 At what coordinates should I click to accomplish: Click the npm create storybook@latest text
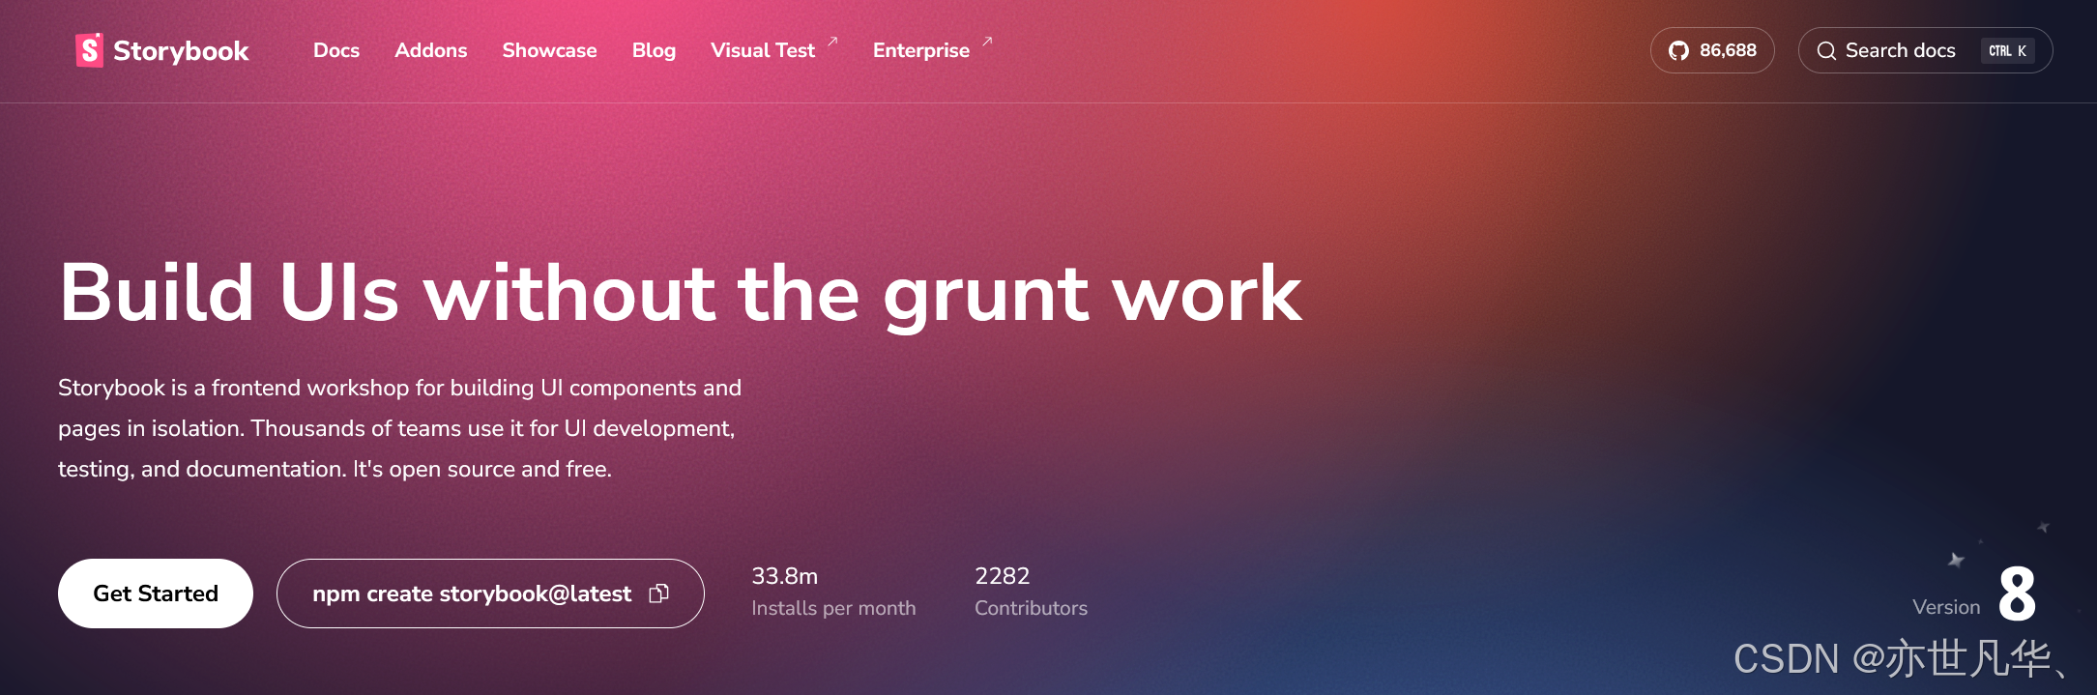[472, 594]
